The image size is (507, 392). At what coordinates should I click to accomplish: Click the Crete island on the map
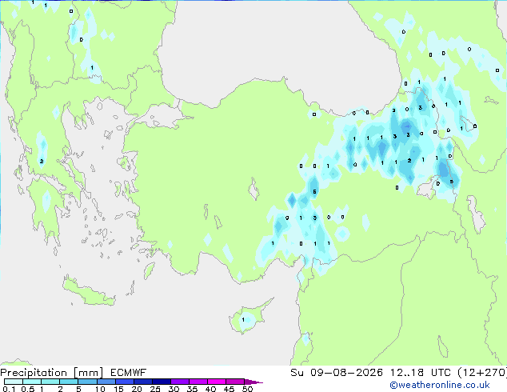89,291
